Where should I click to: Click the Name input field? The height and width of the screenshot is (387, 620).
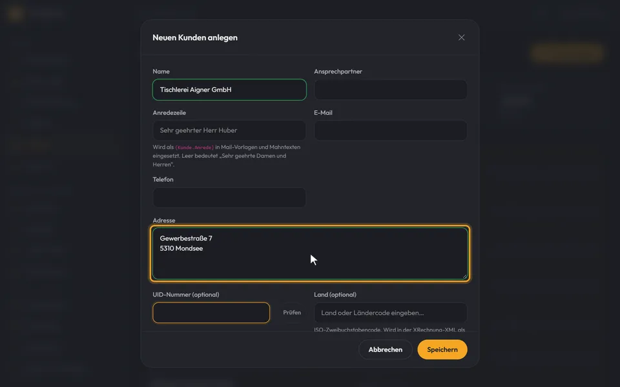229,90
